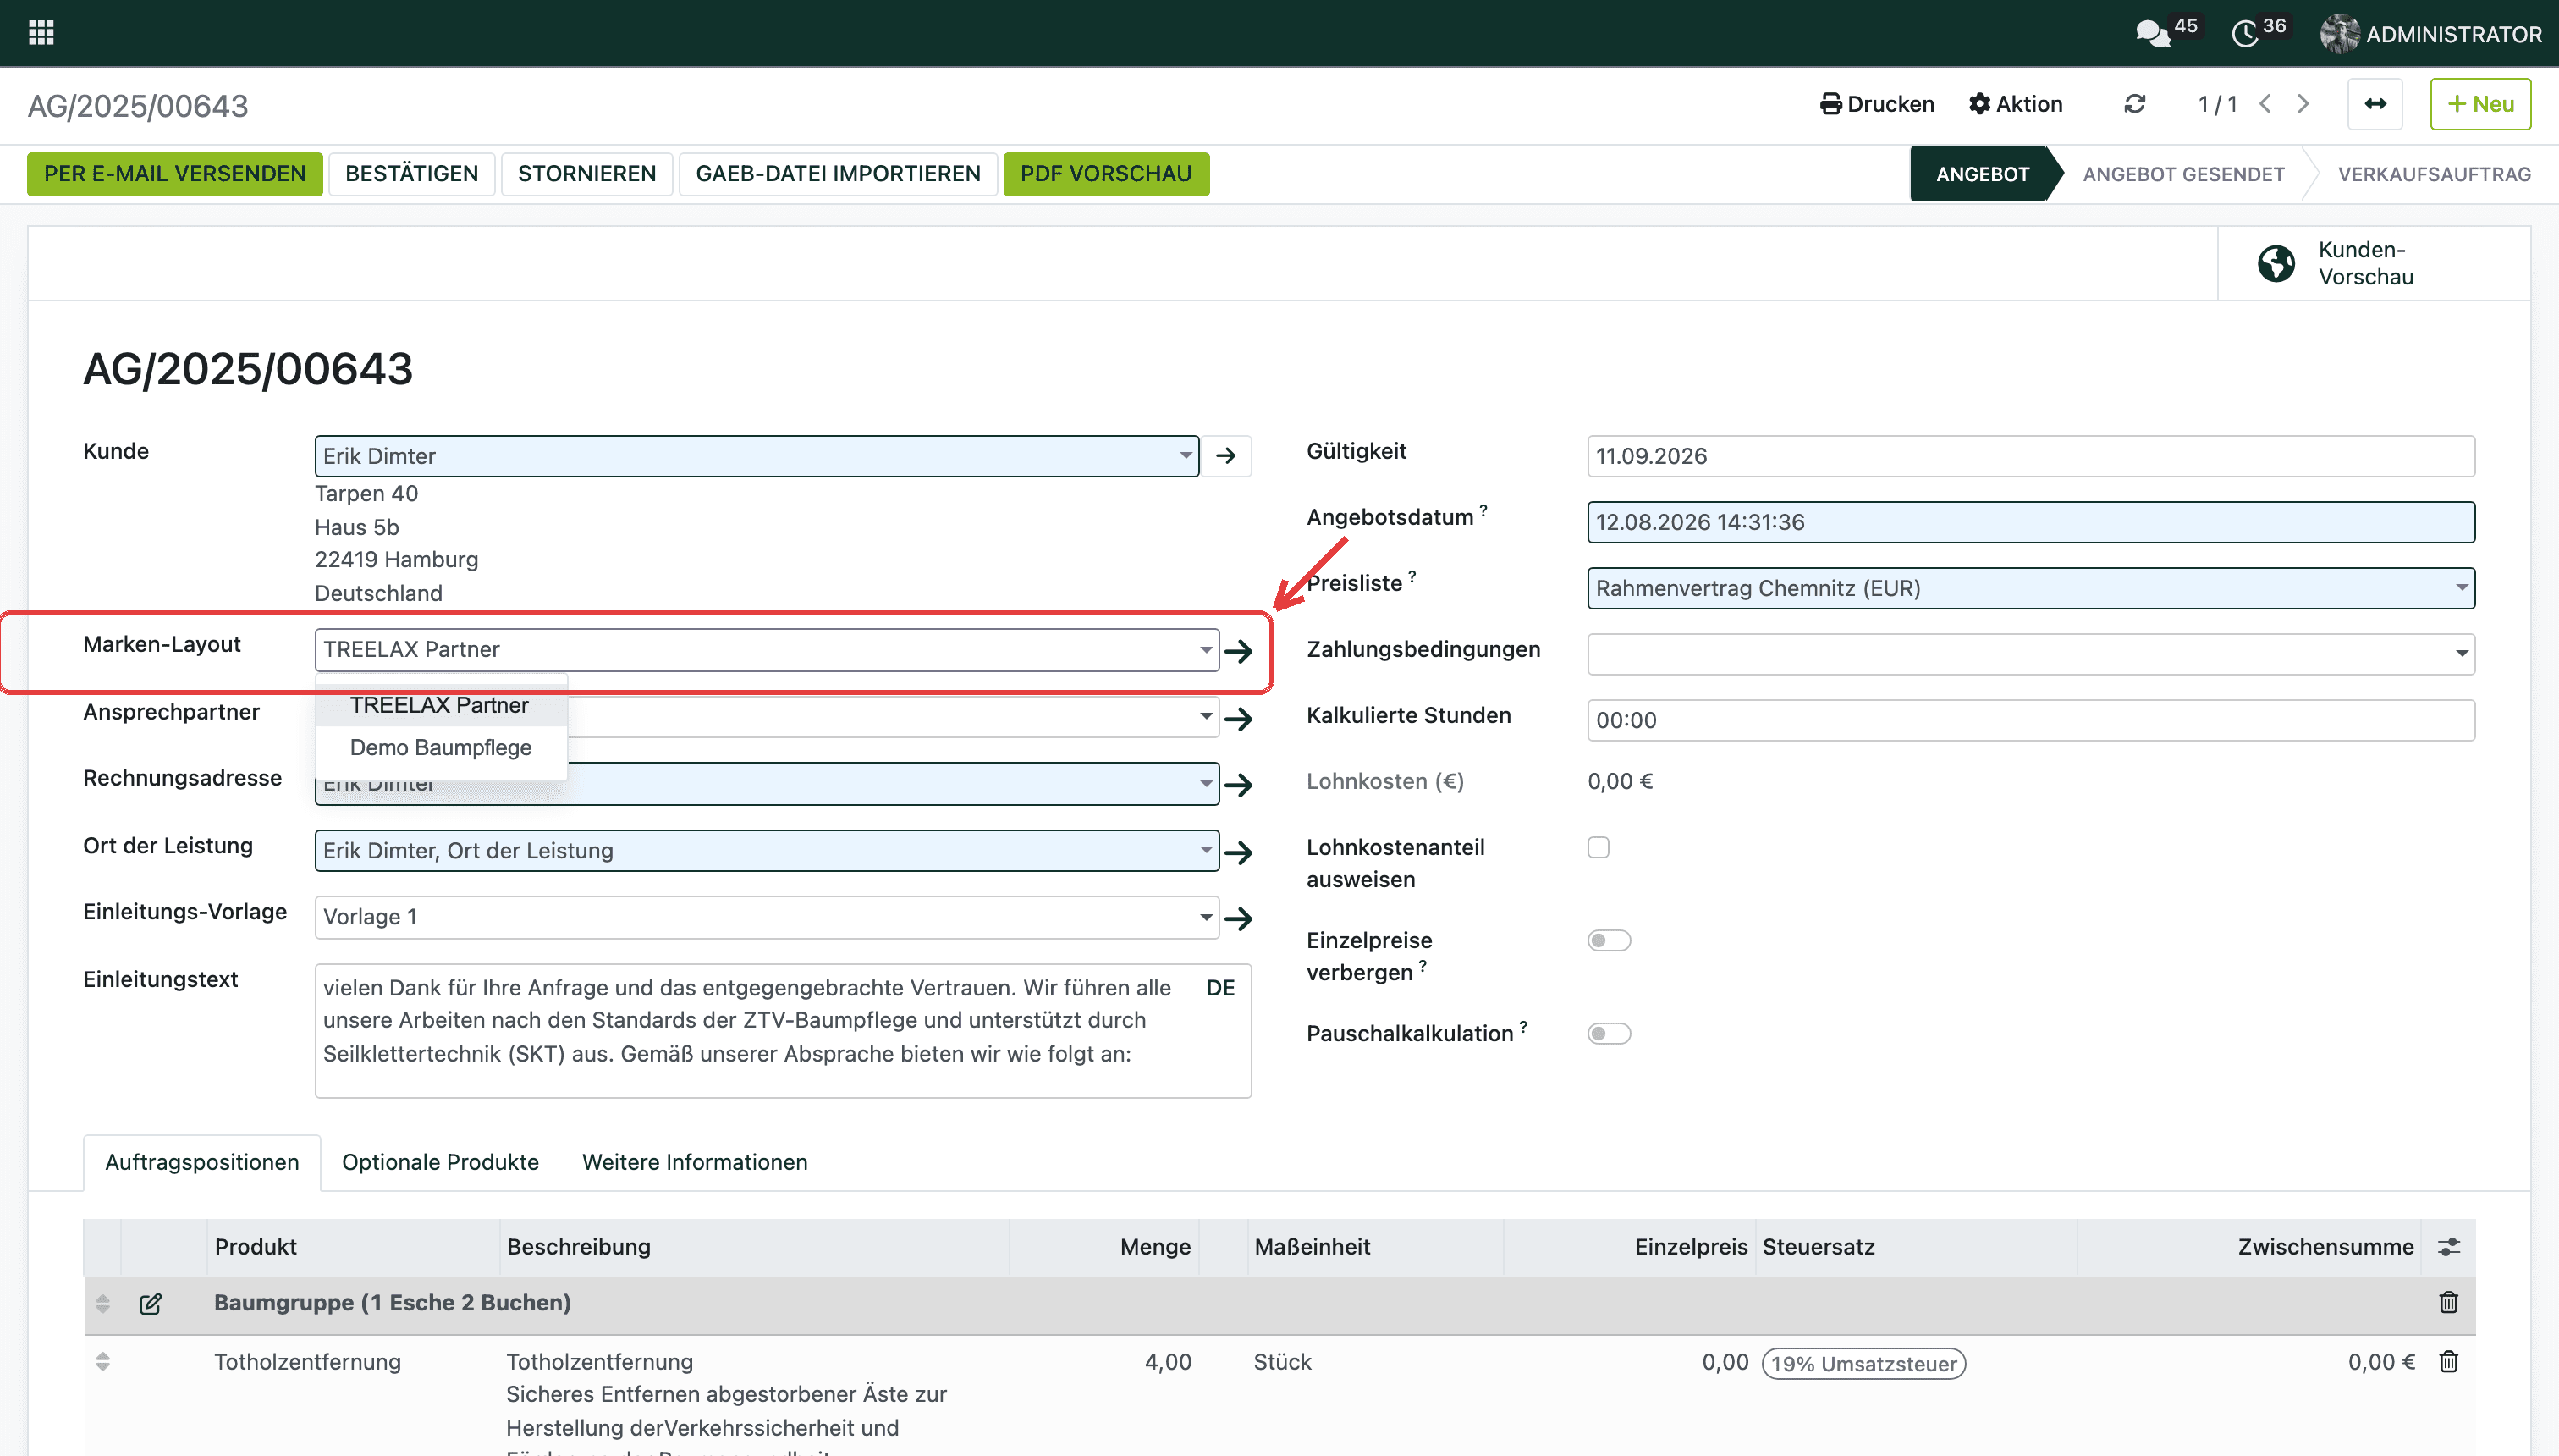Open the column settings icon in table header
The height and width of the screenshot is (1456, 2559).
2448,1246
